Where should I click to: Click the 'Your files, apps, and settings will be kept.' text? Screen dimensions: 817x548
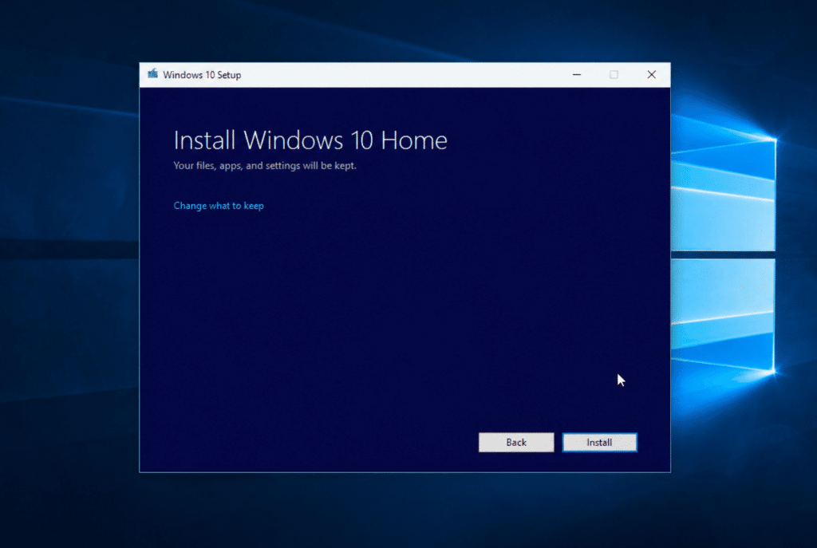[265, 166]
